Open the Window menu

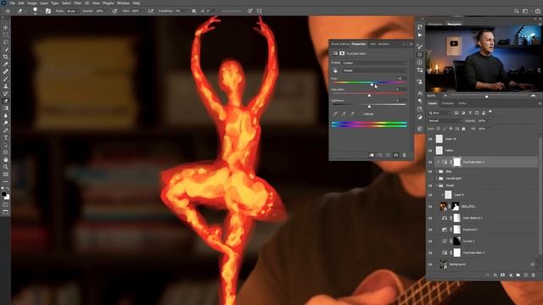123,3
